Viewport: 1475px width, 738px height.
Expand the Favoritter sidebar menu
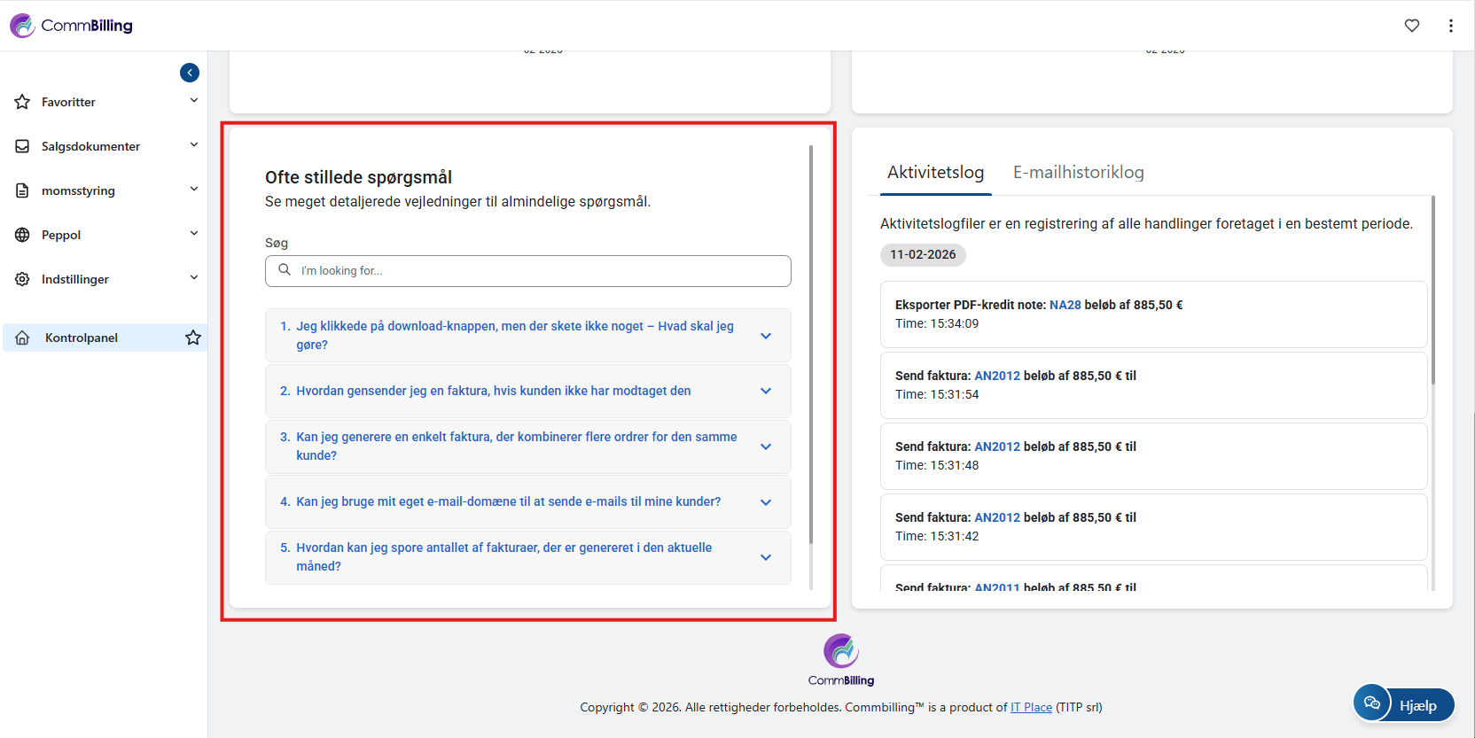pyautogui.click(x=194, y=101)
